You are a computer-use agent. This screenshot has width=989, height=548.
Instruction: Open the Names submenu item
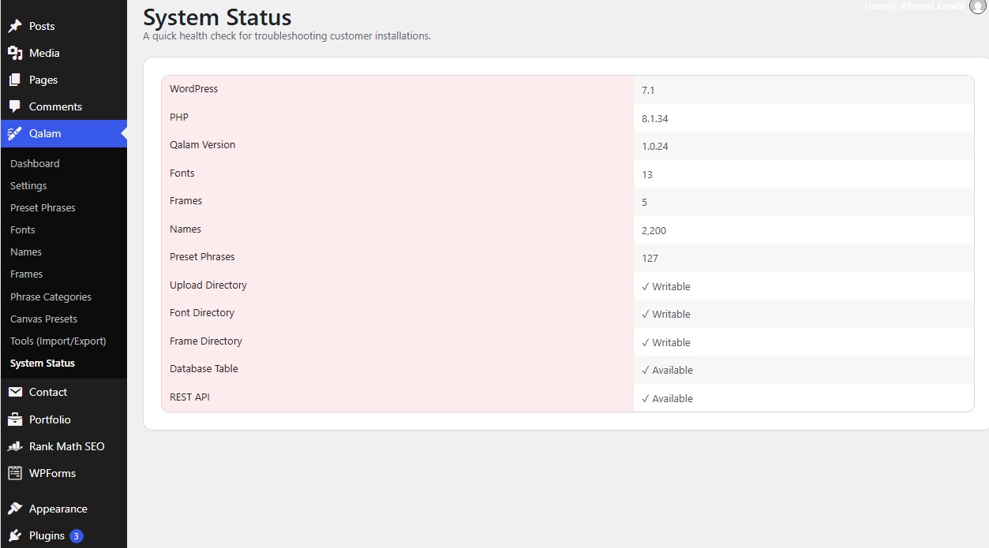[x=26, y=252]
